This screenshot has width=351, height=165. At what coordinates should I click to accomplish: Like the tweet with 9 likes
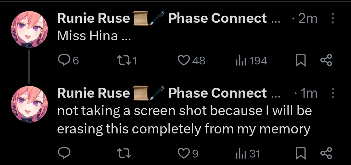tap(185, 153)
